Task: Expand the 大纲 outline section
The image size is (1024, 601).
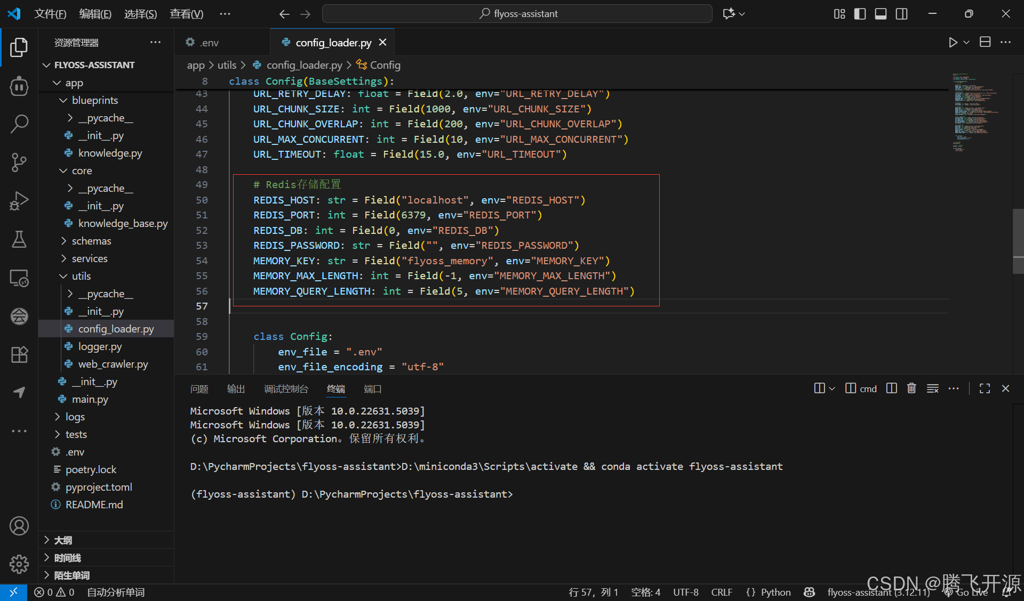Action: coord(63,540)
